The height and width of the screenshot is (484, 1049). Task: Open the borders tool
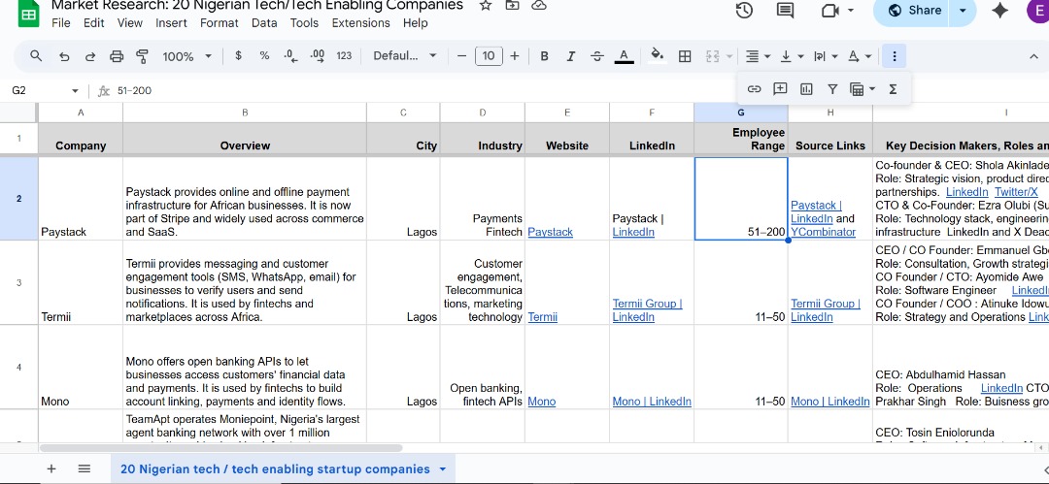tap(685, 56)
